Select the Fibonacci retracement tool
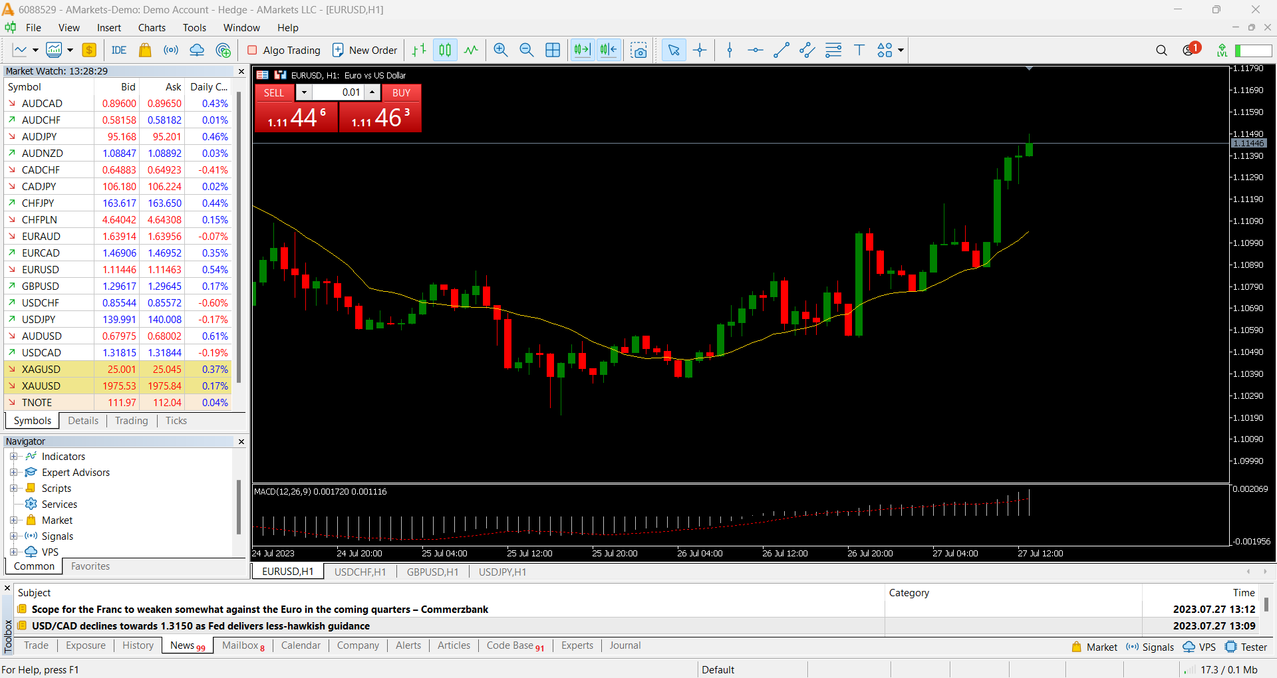1277x678 pixels. tap(833, 50)
